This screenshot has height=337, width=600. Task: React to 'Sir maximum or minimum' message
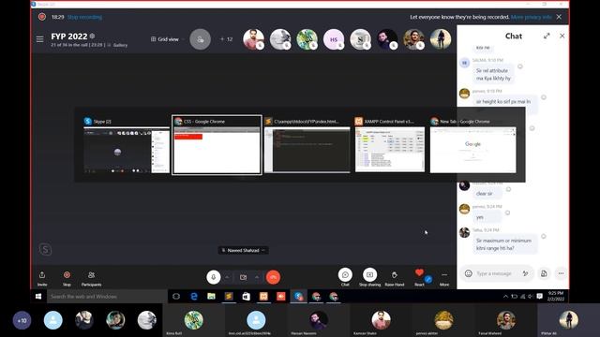[x=544, y=237]
